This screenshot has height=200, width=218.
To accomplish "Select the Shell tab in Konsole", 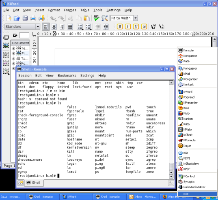I will pyautogui.click(x=34, y=183).
